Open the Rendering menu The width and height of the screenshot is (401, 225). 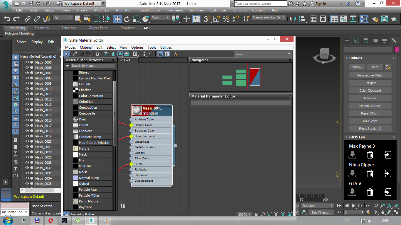pyautogui.click(x=175, y=10)
